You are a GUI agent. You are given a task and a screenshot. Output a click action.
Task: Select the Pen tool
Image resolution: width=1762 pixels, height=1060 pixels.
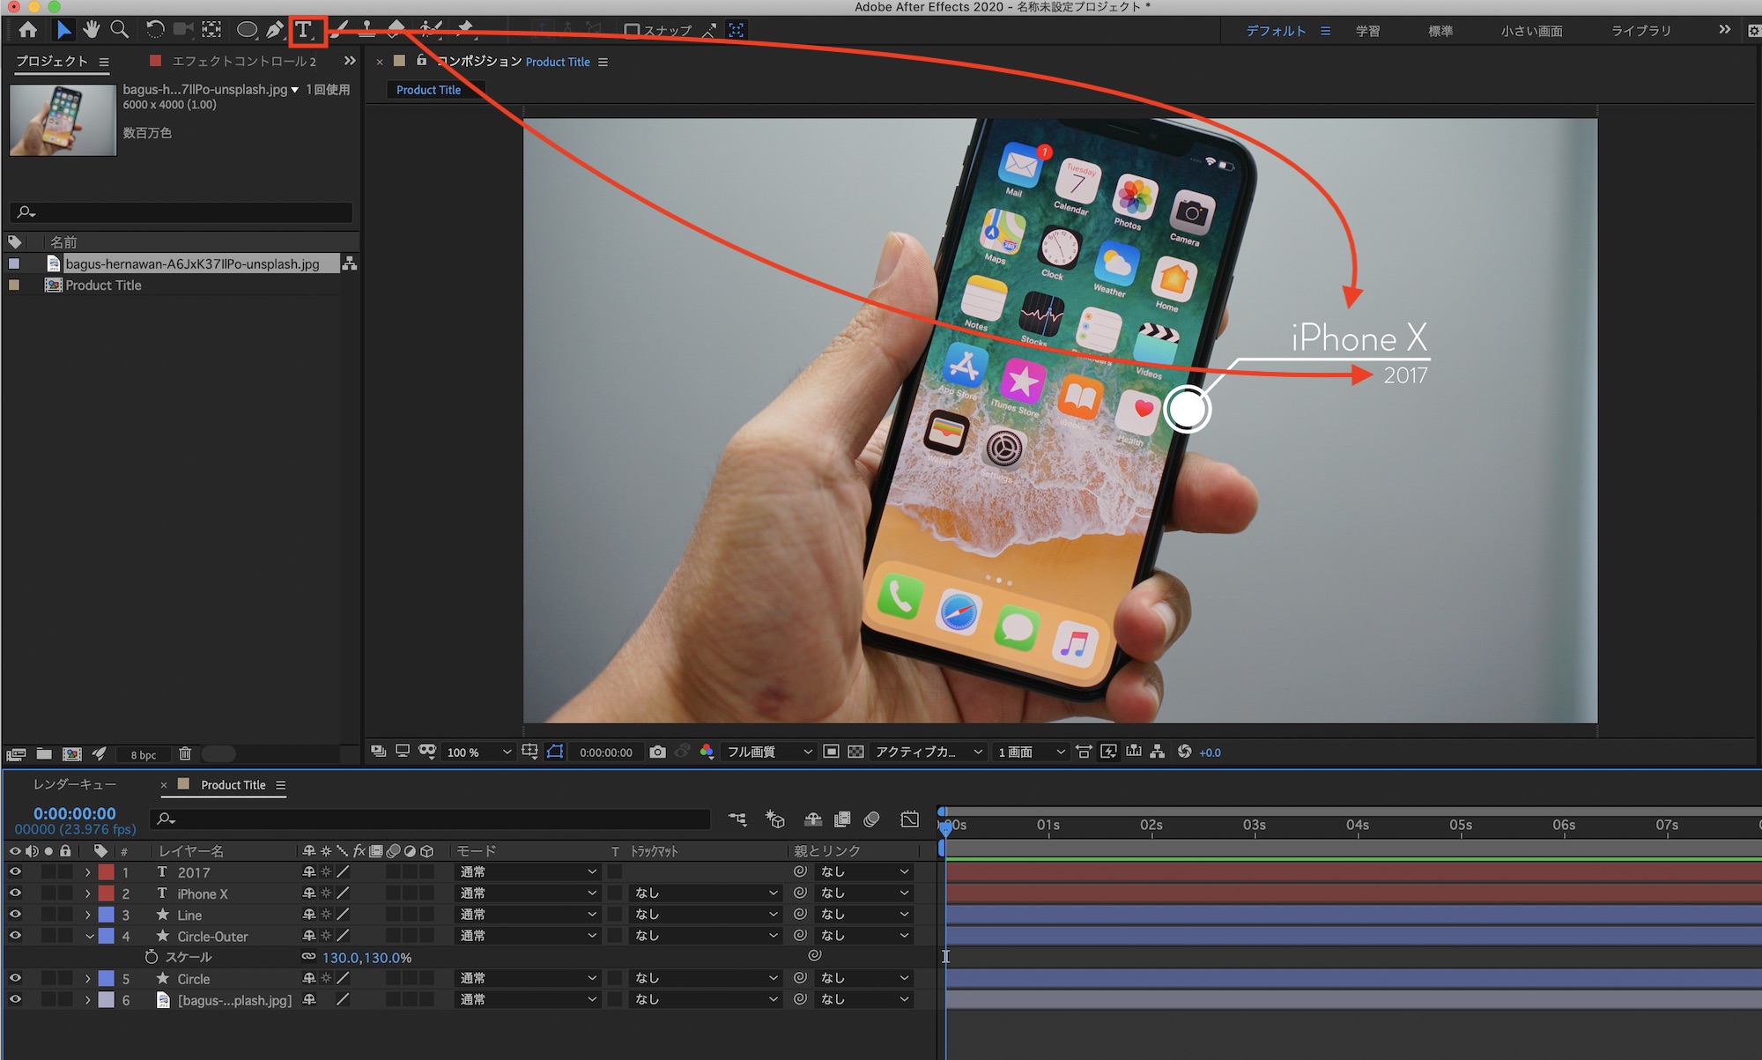coord(275,30)
